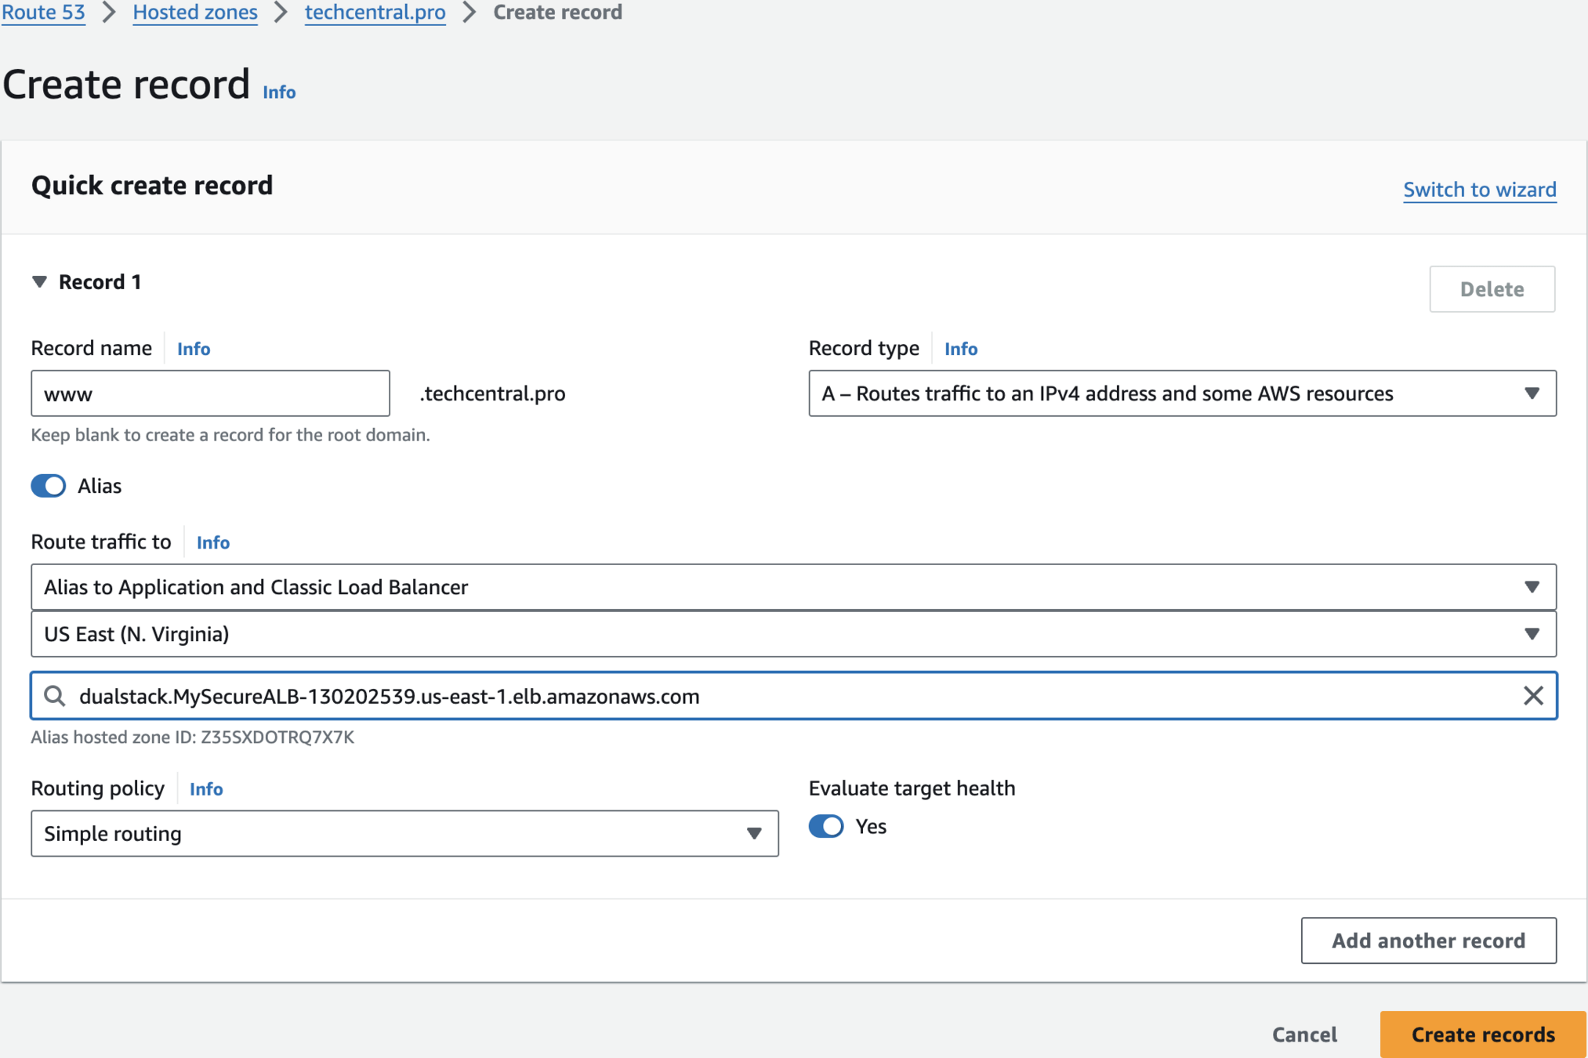Screen dimensions: 1588x1058
Task: Navigate to techcentral.pro breadcrumb
Action: [x=375, y=13]
